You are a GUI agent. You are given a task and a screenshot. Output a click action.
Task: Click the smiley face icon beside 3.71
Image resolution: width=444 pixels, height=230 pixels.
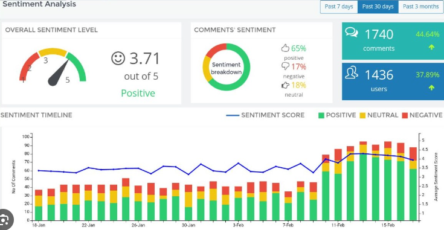click(118, 58)
